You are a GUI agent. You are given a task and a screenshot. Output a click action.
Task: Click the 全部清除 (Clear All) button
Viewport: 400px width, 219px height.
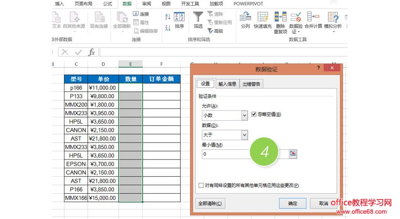point(210,203)
